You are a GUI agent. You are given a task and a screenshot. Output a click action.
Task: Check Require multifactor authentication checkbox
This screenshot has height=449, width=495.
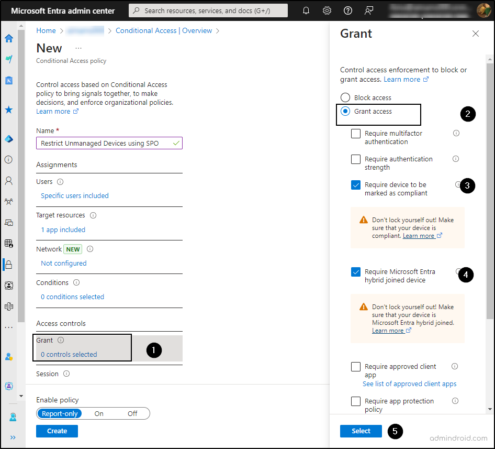coord(356,134)
